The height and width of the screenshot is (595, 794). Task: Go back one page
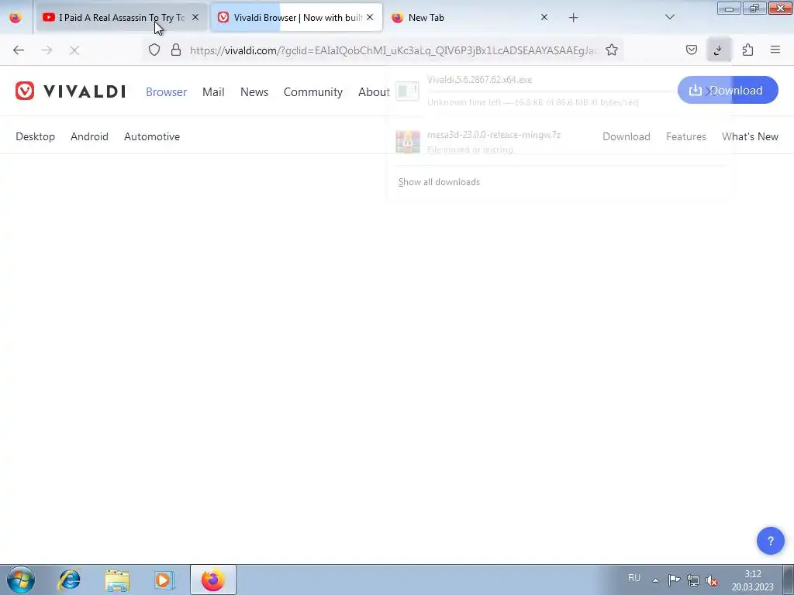click(x=19, y=50)
